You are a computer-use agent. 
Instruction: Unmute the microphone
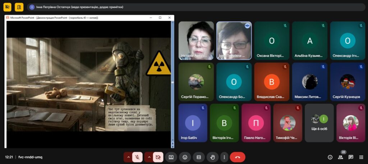(x=137, y=157)
